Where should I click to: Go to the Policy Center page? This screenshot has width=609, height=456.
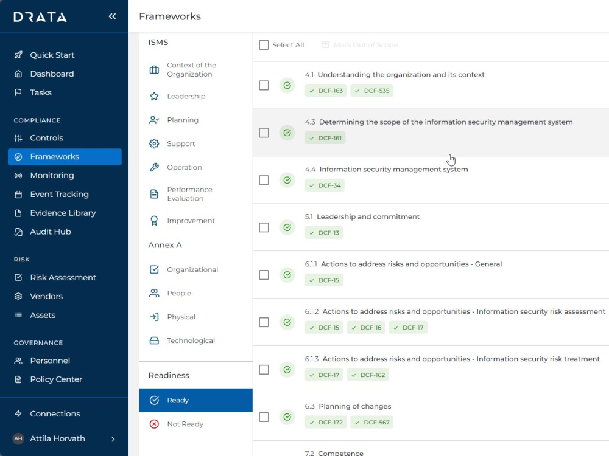[x=57, y=379]
